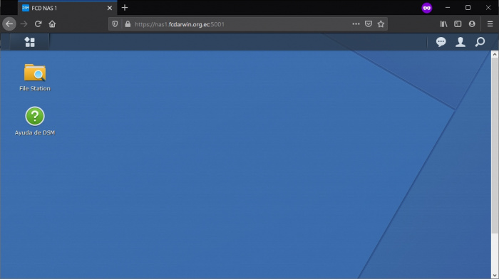Bookmark this page with star icon
The height and width of the screenshot is (279, 499).
click(381, 23)
